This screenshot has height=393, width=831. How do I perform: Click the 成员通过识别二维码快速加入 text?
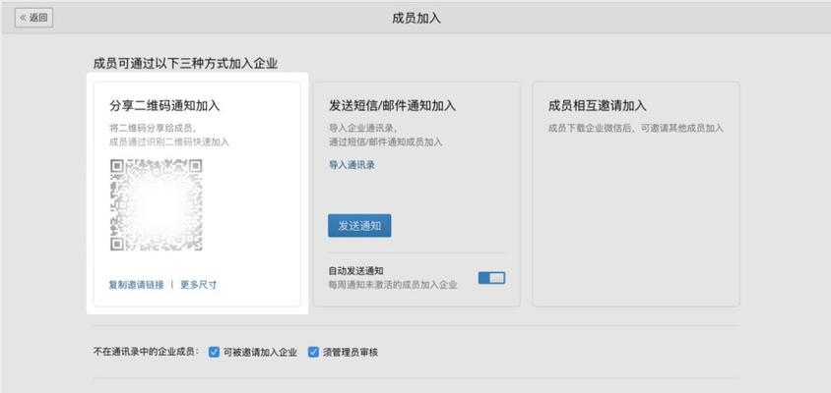click(x=169, y=141)
